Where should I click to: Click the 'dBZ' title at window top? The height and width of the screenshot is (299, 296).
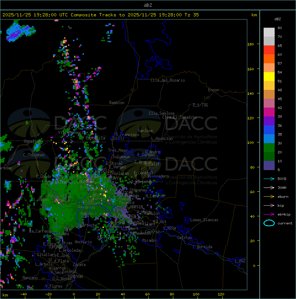(x=148, y=5)
